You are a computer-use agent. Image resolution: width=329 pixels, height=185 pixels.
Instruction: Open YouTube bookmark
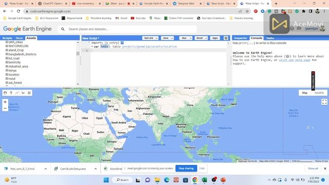[x=138, y=18]
